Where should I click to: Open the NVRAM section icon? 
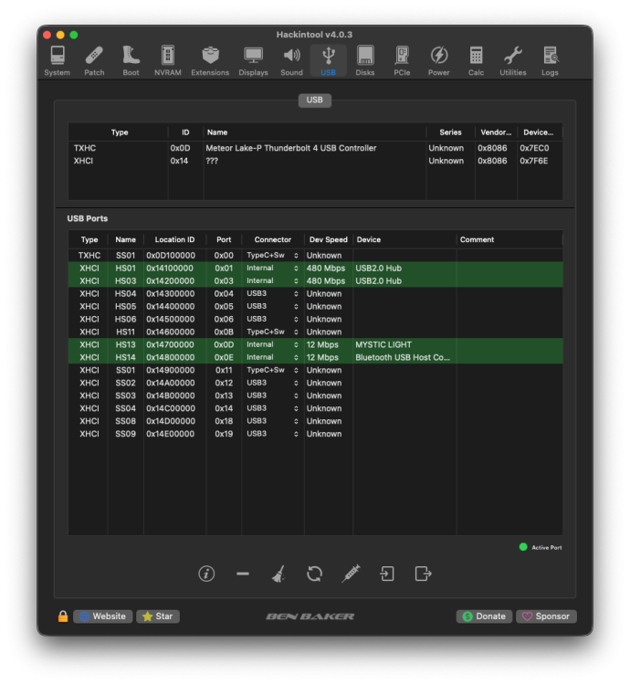[x=168, y=61]
